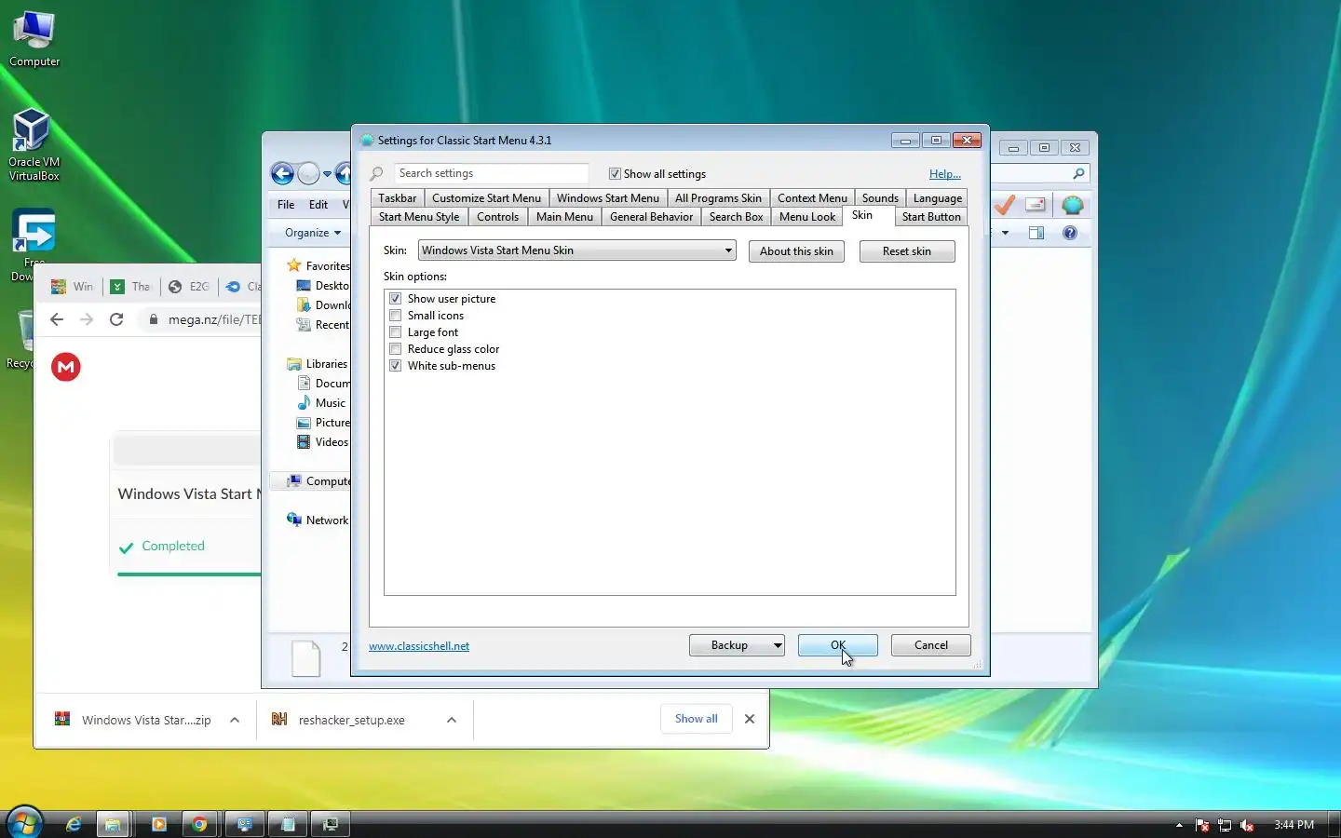Click the Explorer Back navigation arrow

[x=282, y=173]
